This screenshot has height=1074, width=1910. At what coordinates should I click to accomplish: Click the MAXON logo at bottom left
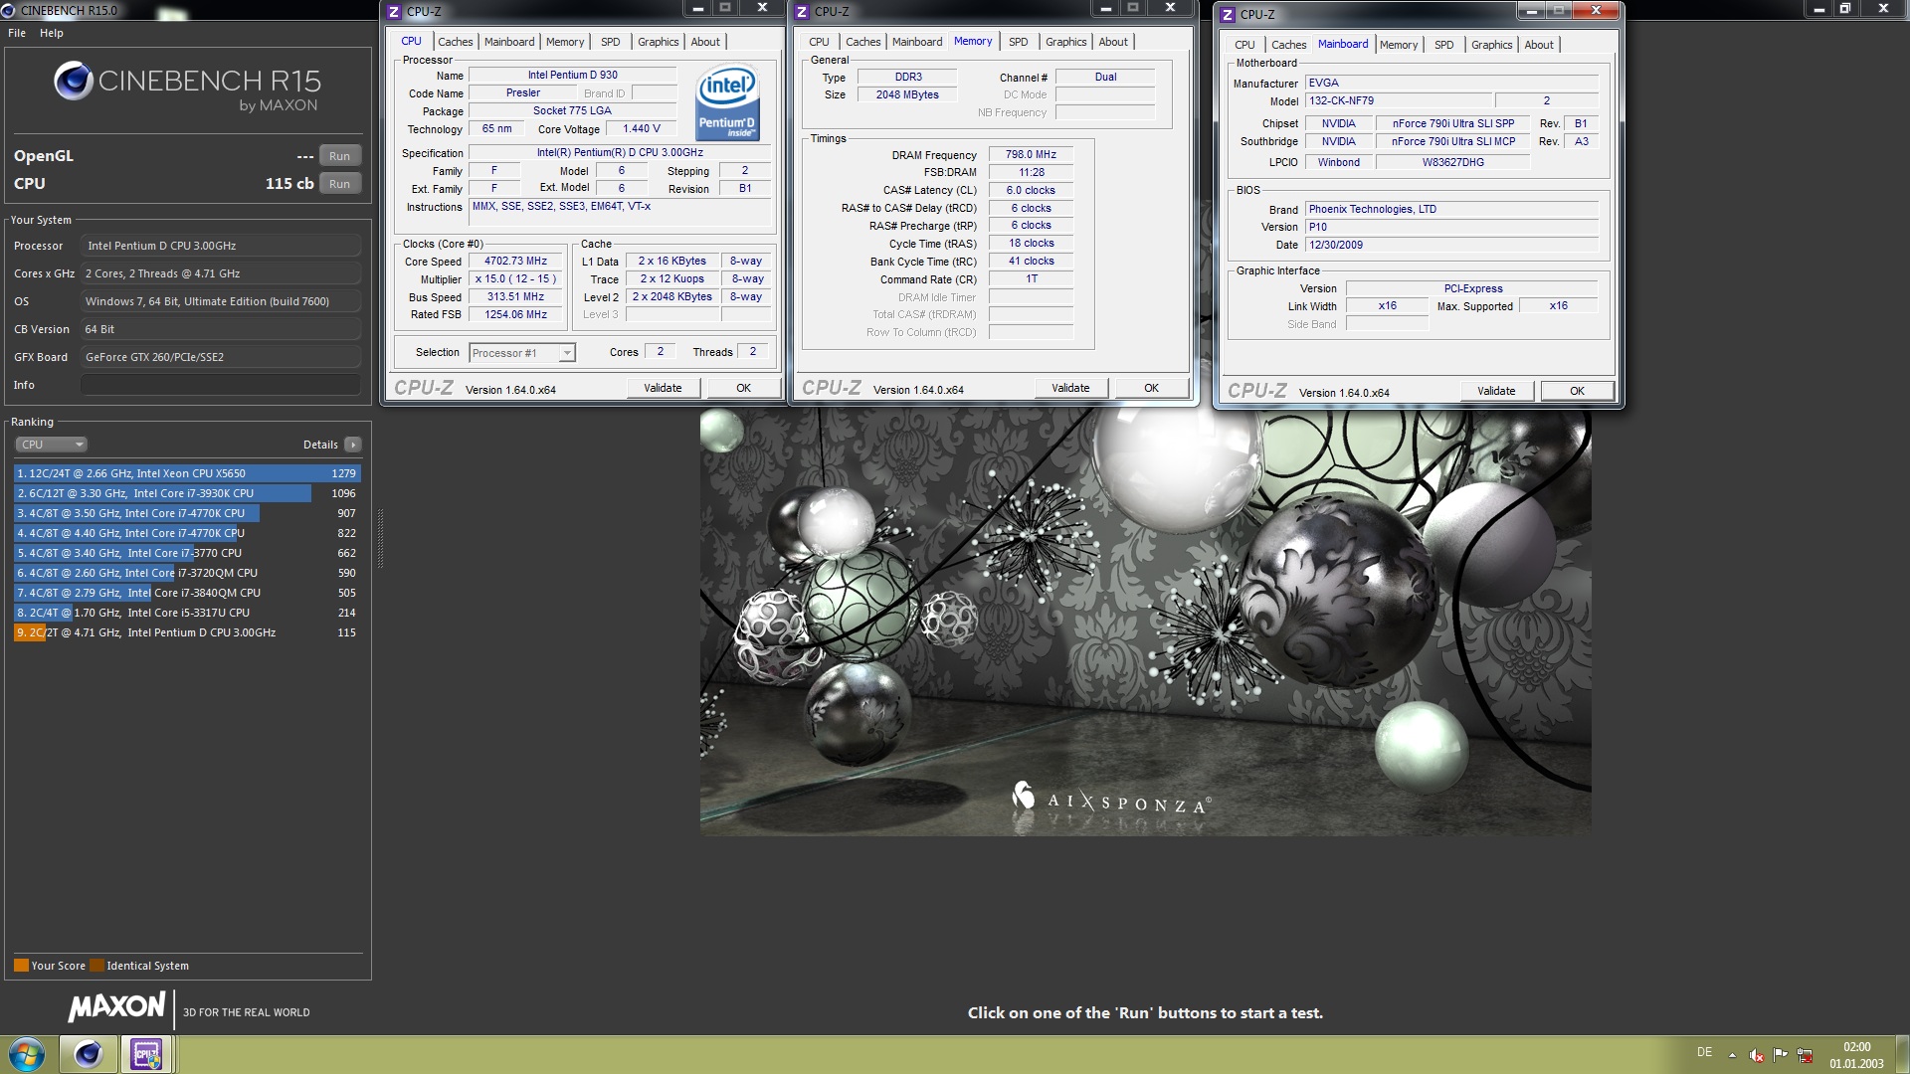pos(116,1007)
